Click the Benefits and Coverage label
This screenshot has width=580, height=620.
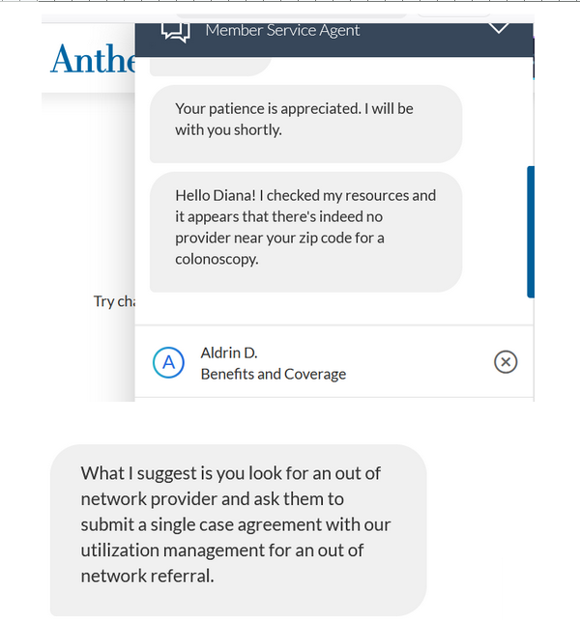click(273, 374)
